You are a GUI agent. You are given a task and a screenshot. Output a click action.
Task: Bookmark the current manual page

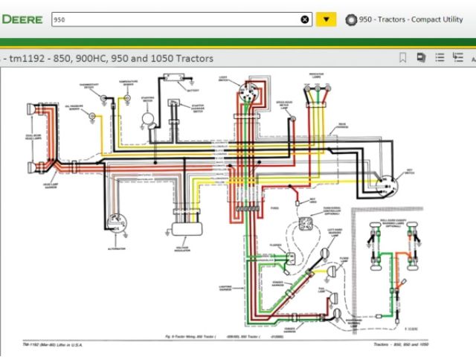(x=402, y=57)
